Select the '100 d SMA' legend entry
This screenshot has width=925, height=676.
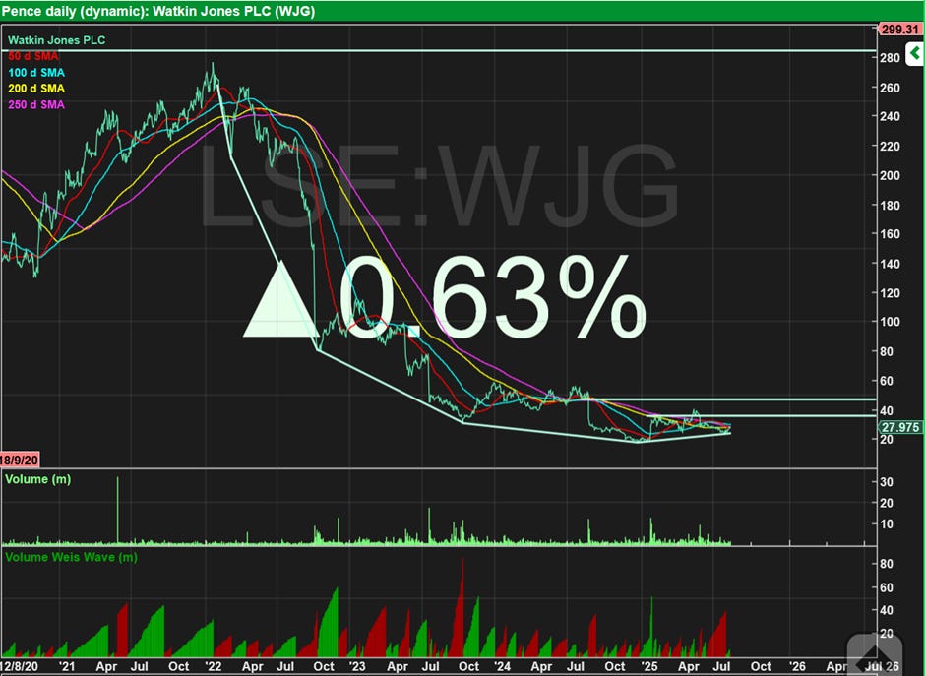click(36, 73)
